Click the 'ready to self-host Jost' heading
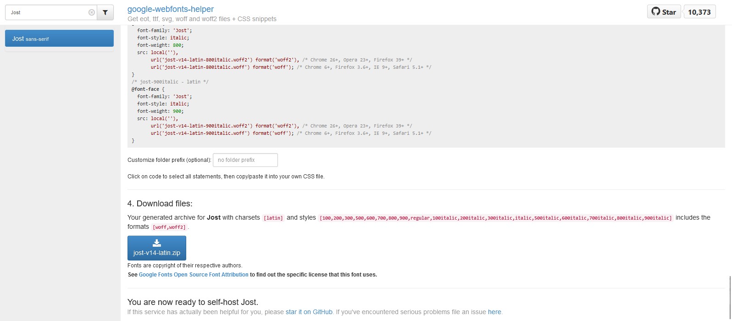The height and width of the screenshot is (321, 732). point(193,302)
